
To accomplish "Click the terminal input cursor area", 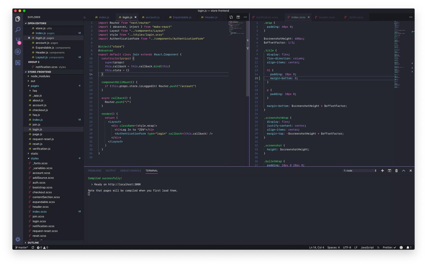I will 89,194.
